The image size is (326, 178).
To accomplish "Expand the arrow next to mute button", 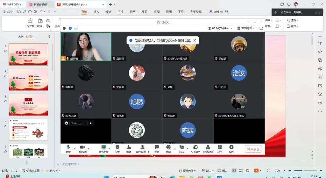I will pyautogui.click(x=74, y=148).
